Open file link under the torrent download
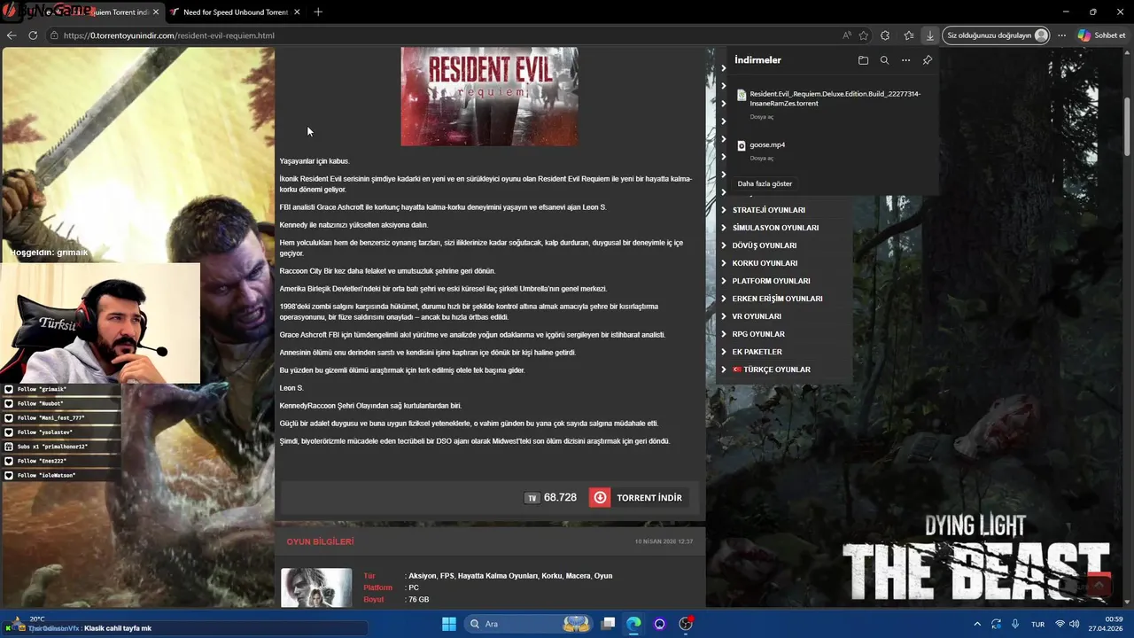The image size is (1134, 638). 761,117
